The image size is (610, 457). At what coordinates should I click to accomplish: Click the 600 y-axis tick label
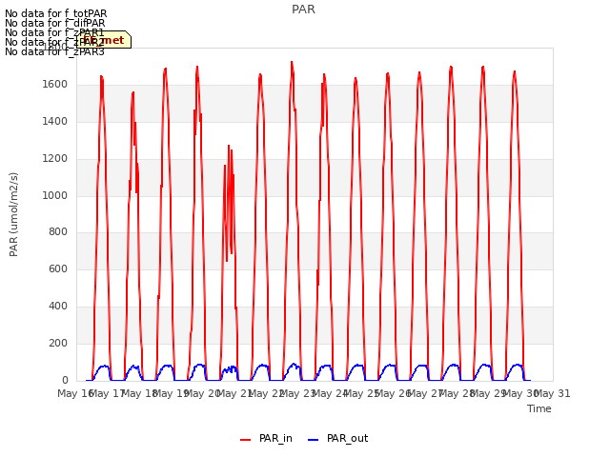coord(58,268)
